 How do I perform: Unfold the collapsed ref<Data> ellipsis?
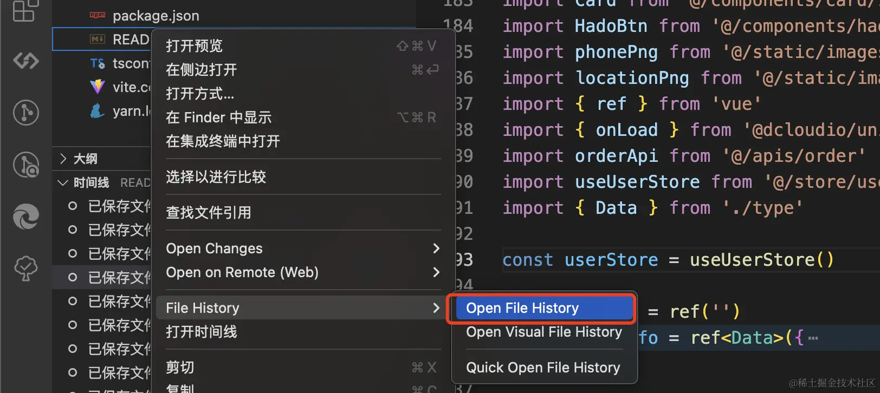813,338
